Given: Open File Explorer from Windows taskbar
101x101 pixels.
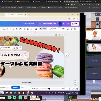Looking at the screenshot, I should tap(11, 93).
